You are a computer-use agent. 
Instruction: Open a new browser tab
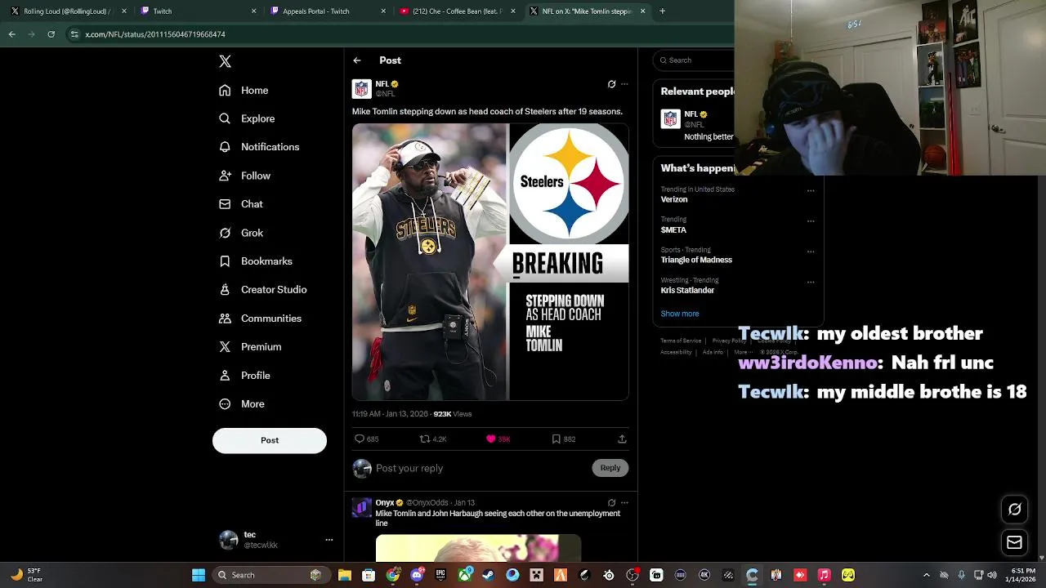pos(662,11)
